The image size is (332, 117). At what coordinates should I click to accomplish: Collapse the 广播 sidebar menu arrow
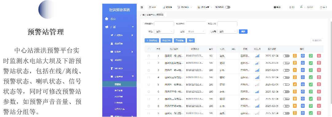tap(133, 27)
